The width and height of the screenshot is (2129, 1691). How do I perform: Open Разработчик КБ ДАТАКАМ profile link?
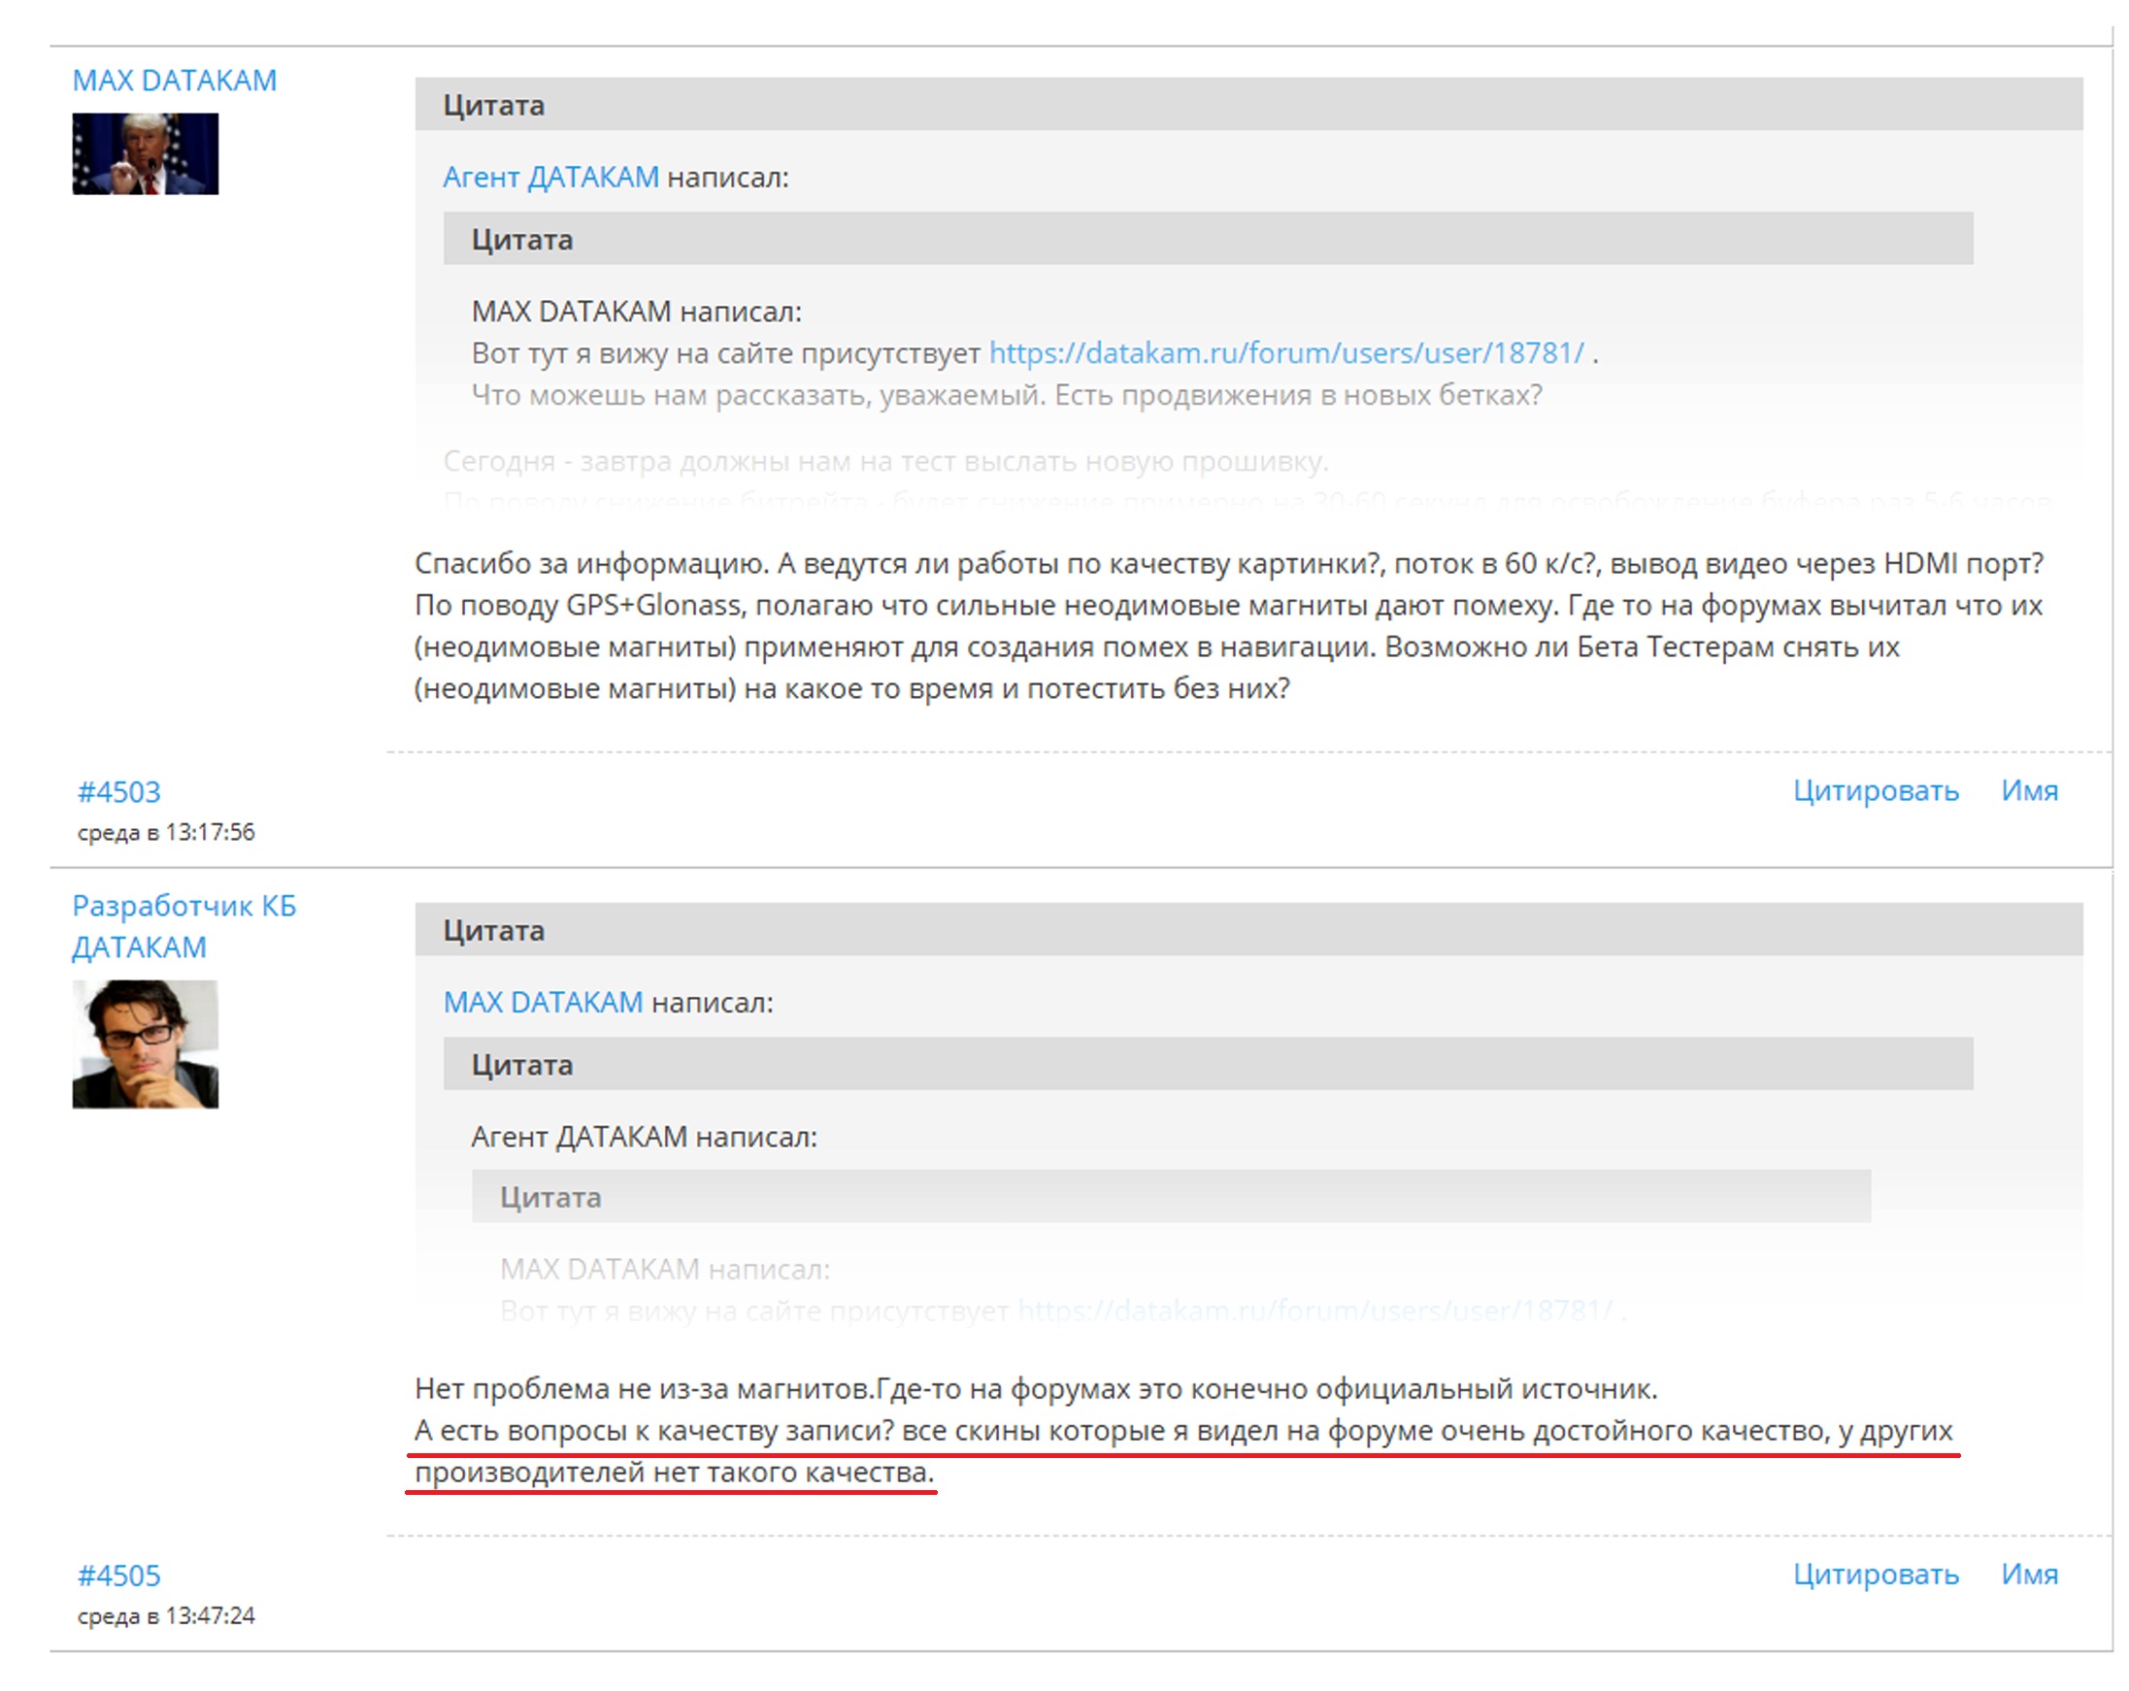click(x=183, y=926)
